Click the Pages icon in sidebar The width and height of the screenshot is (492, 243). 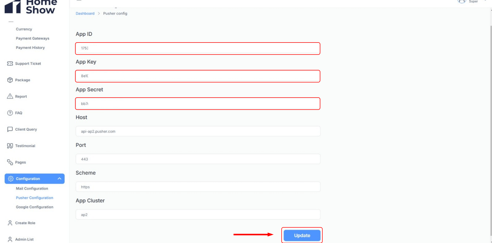coord(10,162)
